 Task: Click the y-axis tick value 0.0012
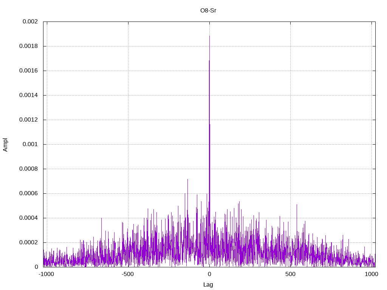pos(29,120)
